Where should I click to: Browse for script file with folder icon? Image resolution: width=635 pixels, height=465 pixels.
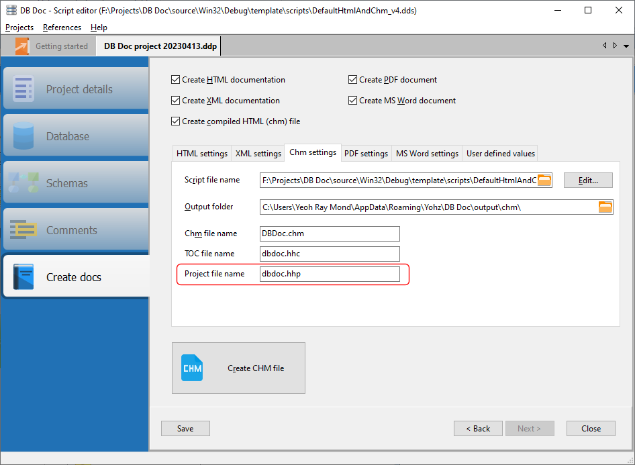(544, 180)
